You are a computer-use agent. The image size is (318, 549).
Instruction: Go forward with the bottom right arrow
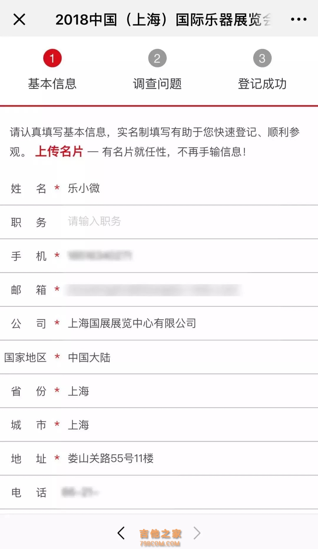tap(197, 533)
